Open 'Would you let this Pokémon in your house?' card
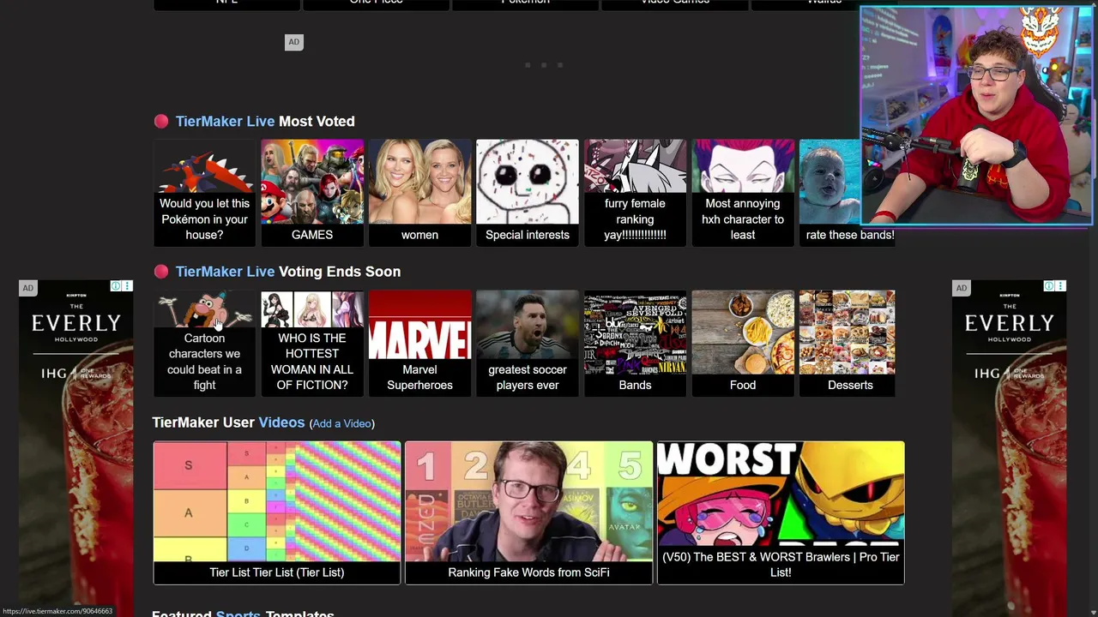Screen dimensions: 1098x617 (x=204, y=193)
